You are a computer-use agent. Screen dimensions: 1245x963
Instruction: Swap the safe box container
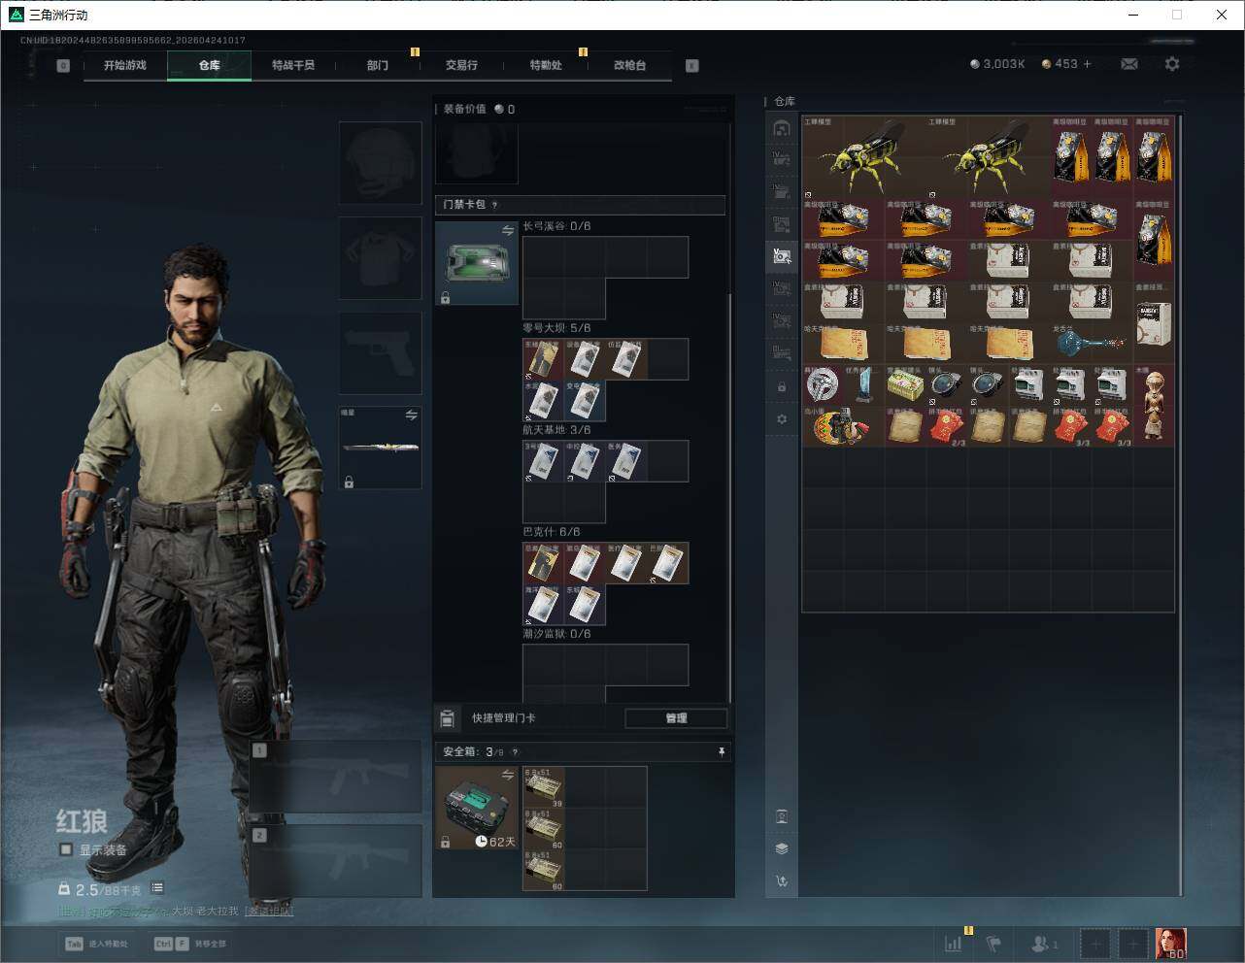[508, 775]
